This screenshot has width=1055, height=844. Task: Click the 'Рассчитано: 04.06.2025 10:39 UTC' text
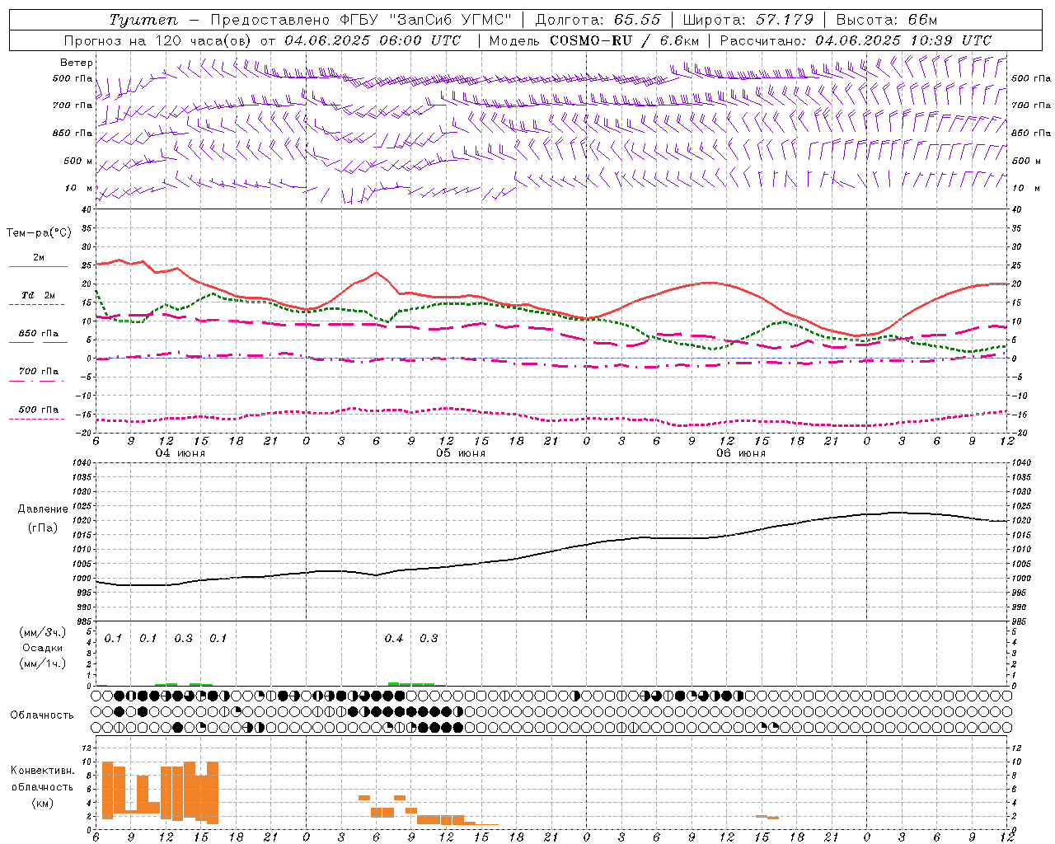[x=856, y=40]
